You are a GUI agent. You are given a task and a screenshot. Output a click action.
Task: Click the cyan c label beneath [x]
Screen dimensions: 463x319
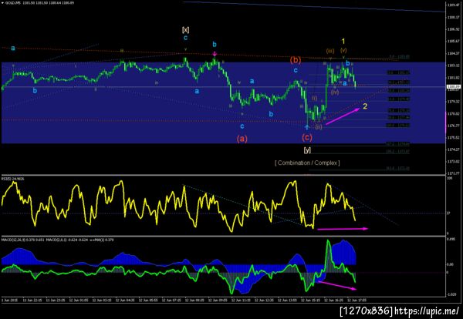tap(185, 38)
